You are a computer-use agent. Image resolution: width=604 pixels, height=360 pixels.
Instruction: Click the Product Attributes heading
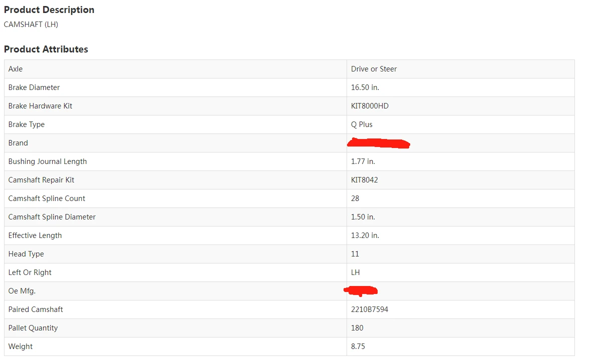[46, 49]
